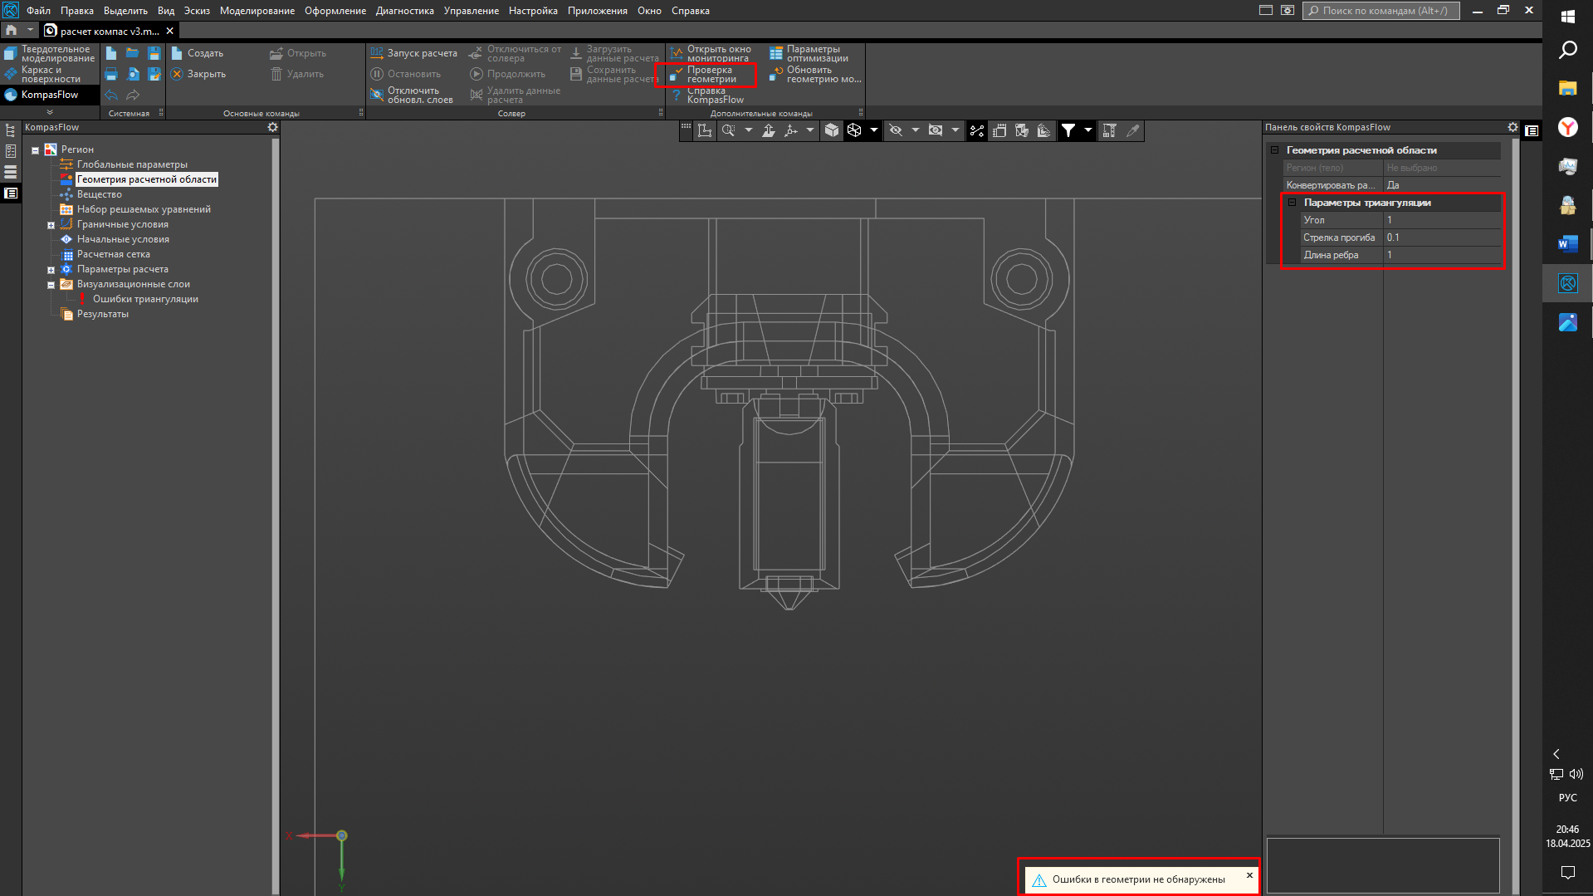Expand the Граничные условия tree node
1593x896 pixels.
51,225
